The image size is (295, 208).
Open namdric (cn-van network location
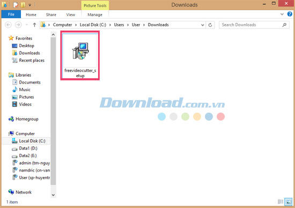[34, 170]
